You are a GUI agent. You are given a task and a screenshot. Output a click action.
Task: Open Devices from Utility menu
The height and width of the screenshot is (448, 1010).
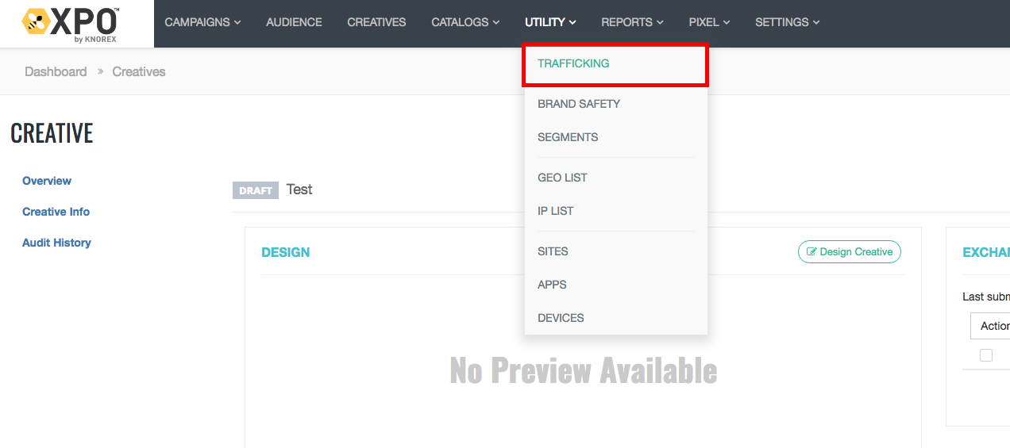coord(561,318)
